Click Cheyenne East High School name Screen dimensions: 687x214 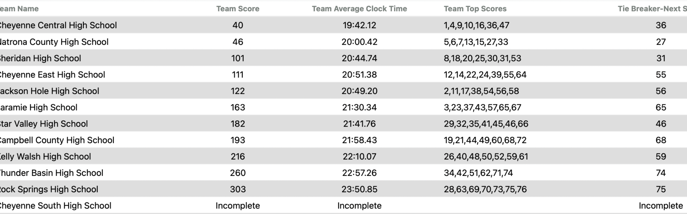[52, 75]
